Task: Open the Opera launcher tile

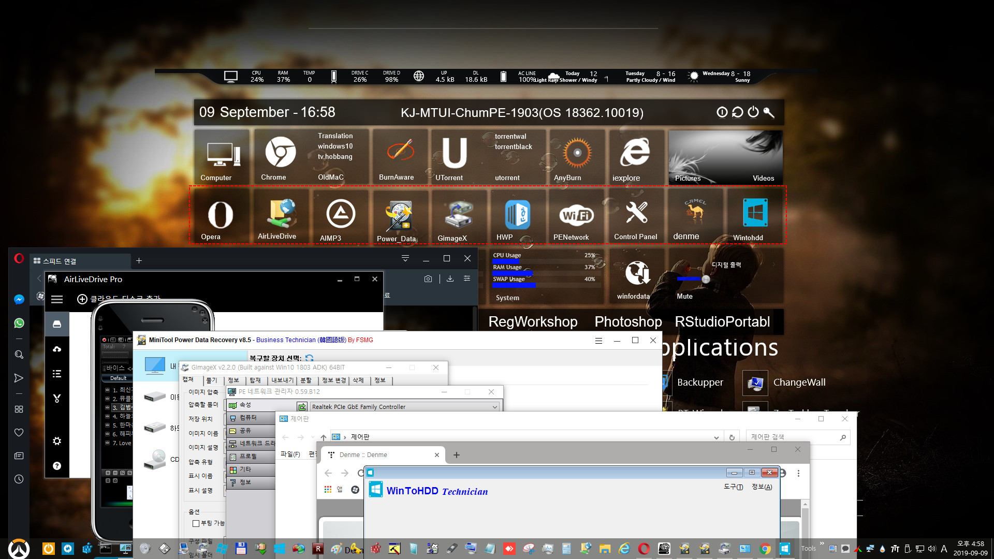Action: click(x=221, y=216)
